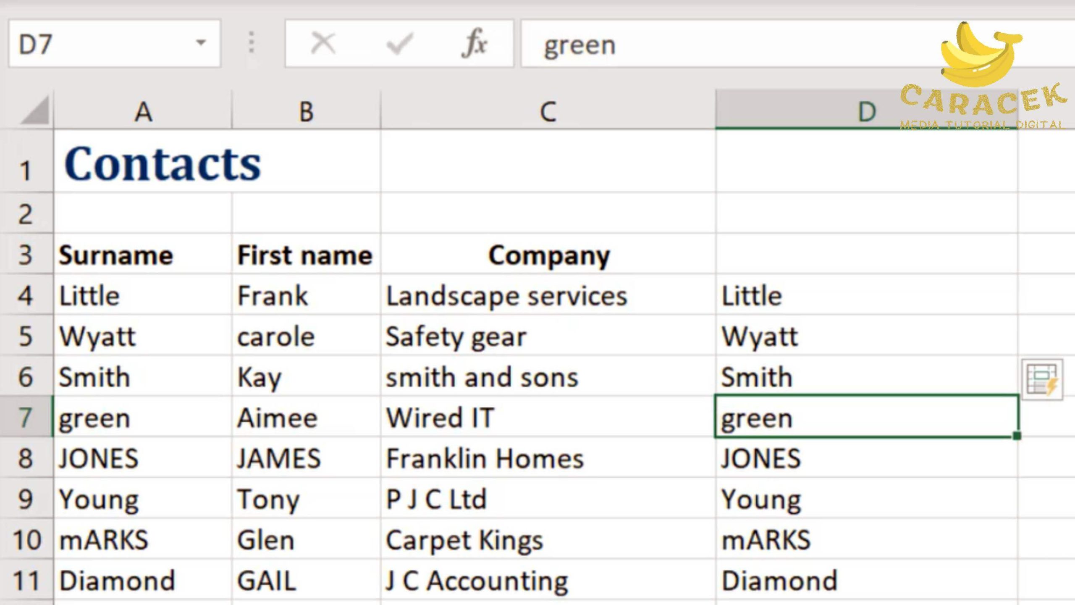Select row 3 header
1075x605 pixels.
click(x=26, y=254)
